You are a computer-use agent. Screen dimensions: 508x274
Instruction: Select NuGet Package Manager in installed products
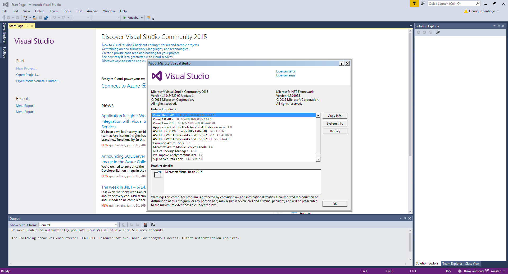pos(234,151)
